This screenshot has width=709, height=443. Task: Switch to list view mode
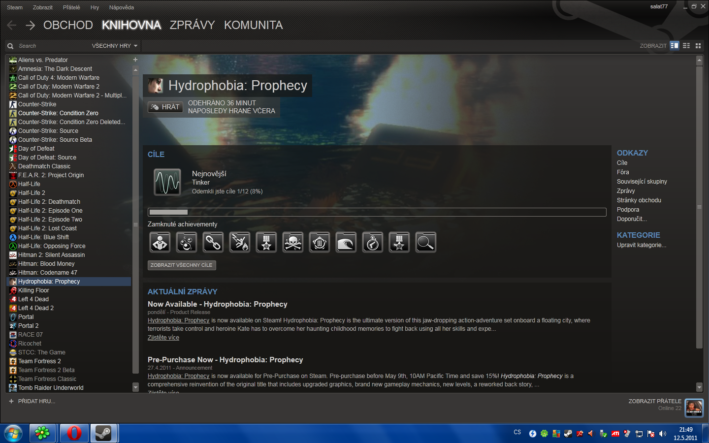point(686,46)
